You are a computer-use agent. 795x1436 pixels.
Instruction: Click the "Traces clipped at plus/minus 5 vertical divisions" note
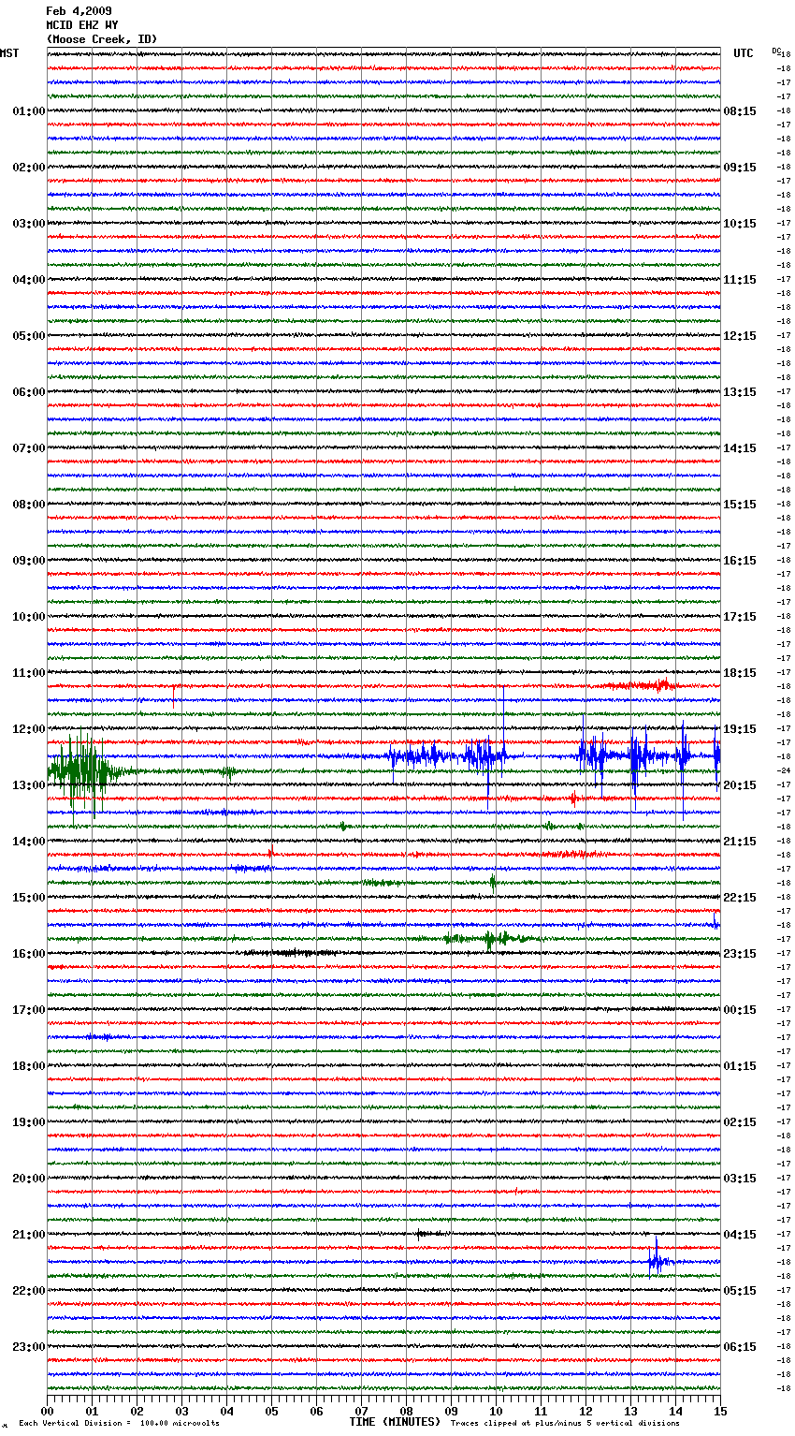pos(565,1423)
